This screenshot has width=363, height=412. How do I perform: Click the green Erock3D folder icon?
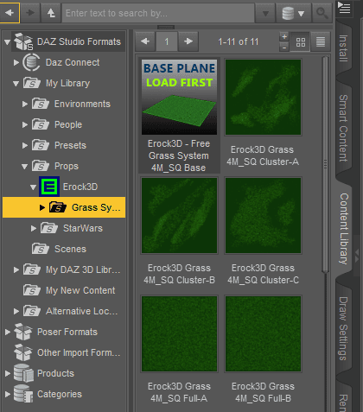(49, 187)
